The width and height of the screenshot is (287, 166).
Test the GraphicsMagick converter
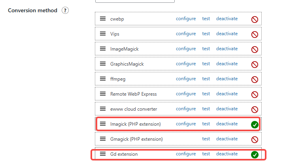pos(206,64)
